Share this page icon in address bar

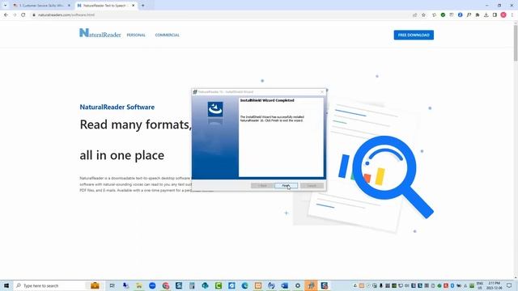click(415, 15)
